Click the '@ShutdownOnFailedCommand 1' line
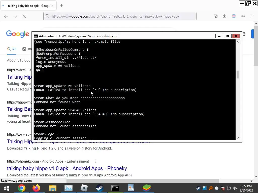258x193 pixels. 62,50
